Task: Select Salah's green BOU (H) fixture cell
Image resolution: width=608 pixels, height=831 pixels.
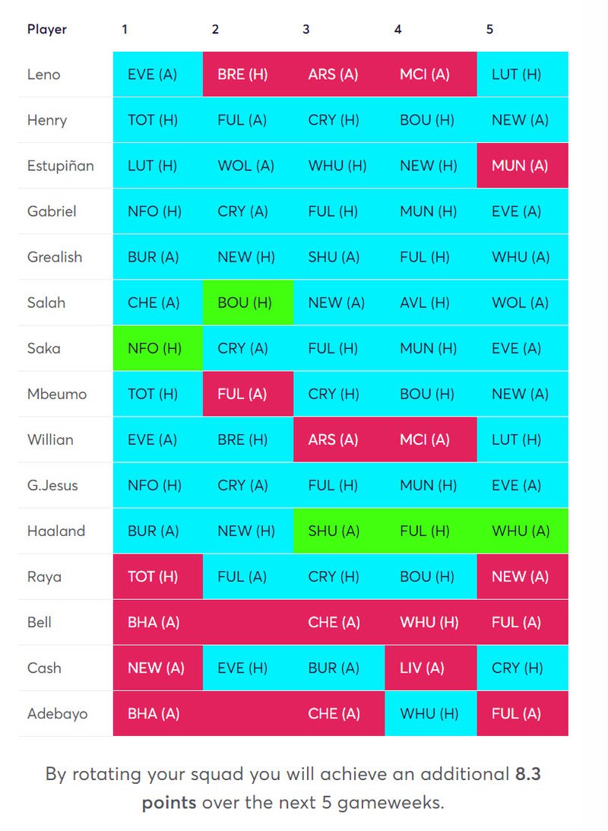Action: click(x=248, y=302)
